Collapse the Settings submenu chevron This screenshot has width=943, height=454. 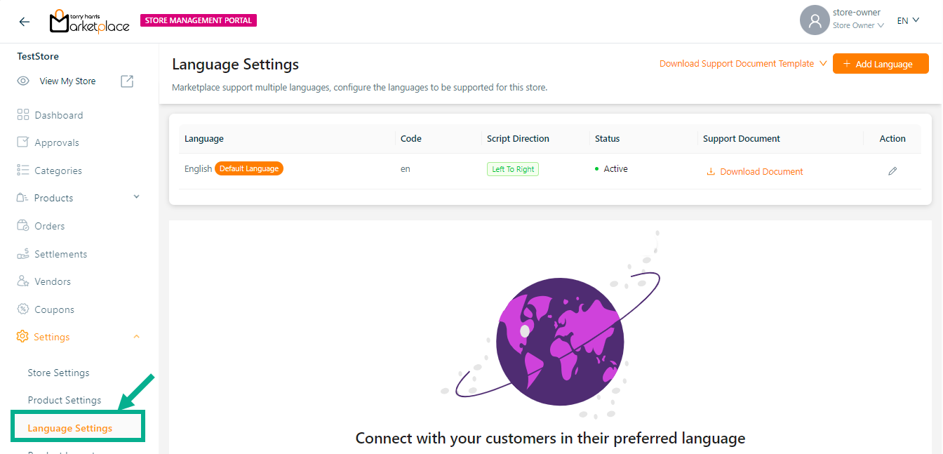(x=137, y=337)
